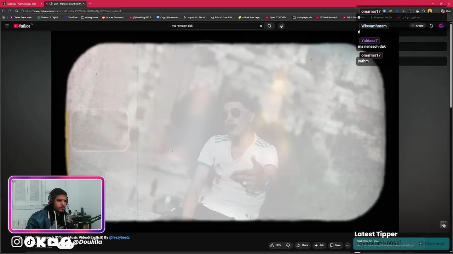Open a new browser tab
Screen dimensions: 453x254
[x=90, y=4]
